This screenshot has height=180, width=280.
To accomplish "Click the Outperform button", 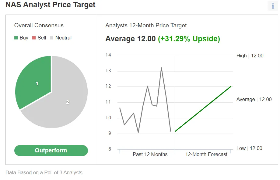I will coord(51,151).
